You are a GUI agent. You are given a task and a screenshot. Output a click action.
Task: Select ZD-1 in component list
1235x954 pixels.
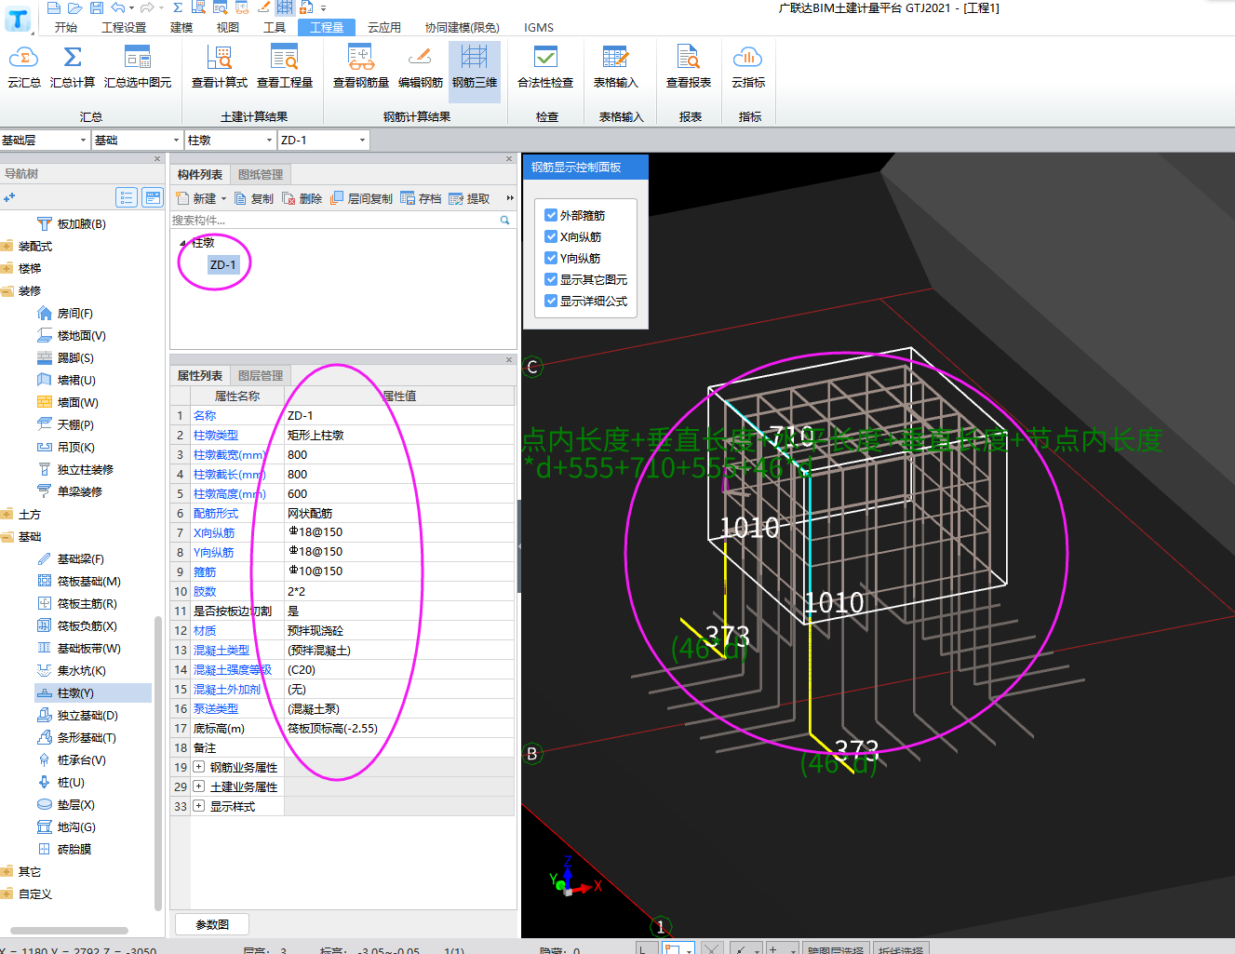tap(223, 264)
